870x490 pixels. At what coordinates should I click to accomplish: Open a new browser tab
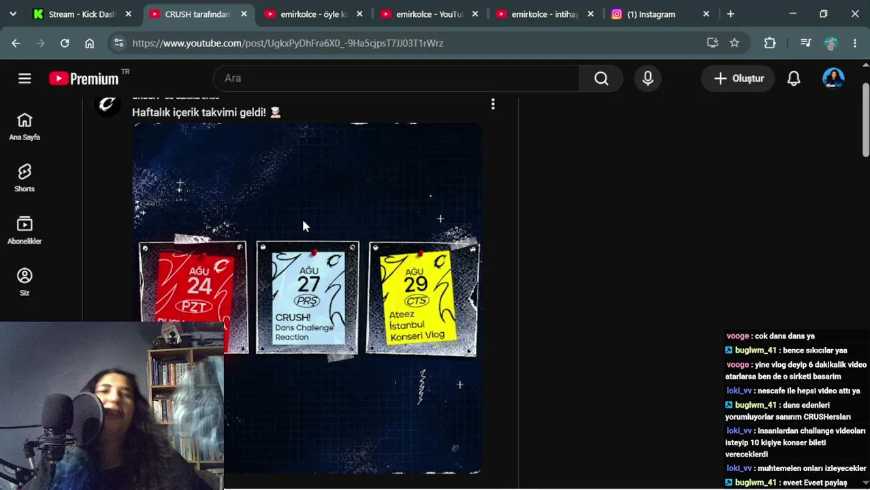coord(730,14)
